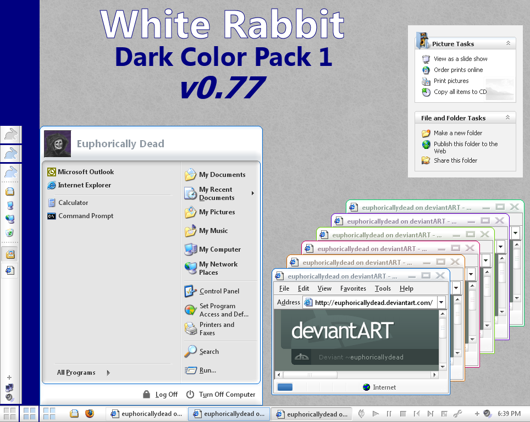Open Favorites menu in browser
530x422 pixels.
click(x=353, y=288)
